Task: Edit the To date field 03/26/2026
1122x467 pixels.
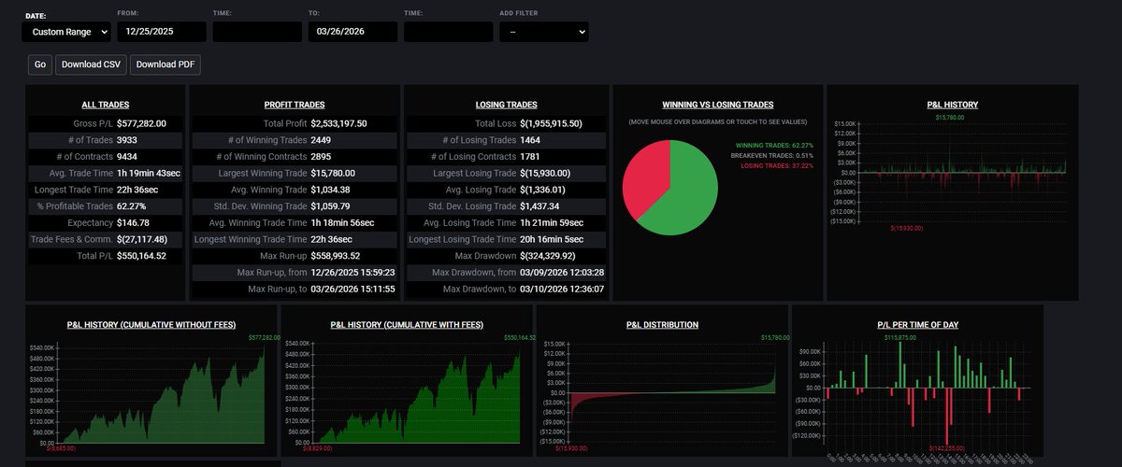Action: point(352,32)
